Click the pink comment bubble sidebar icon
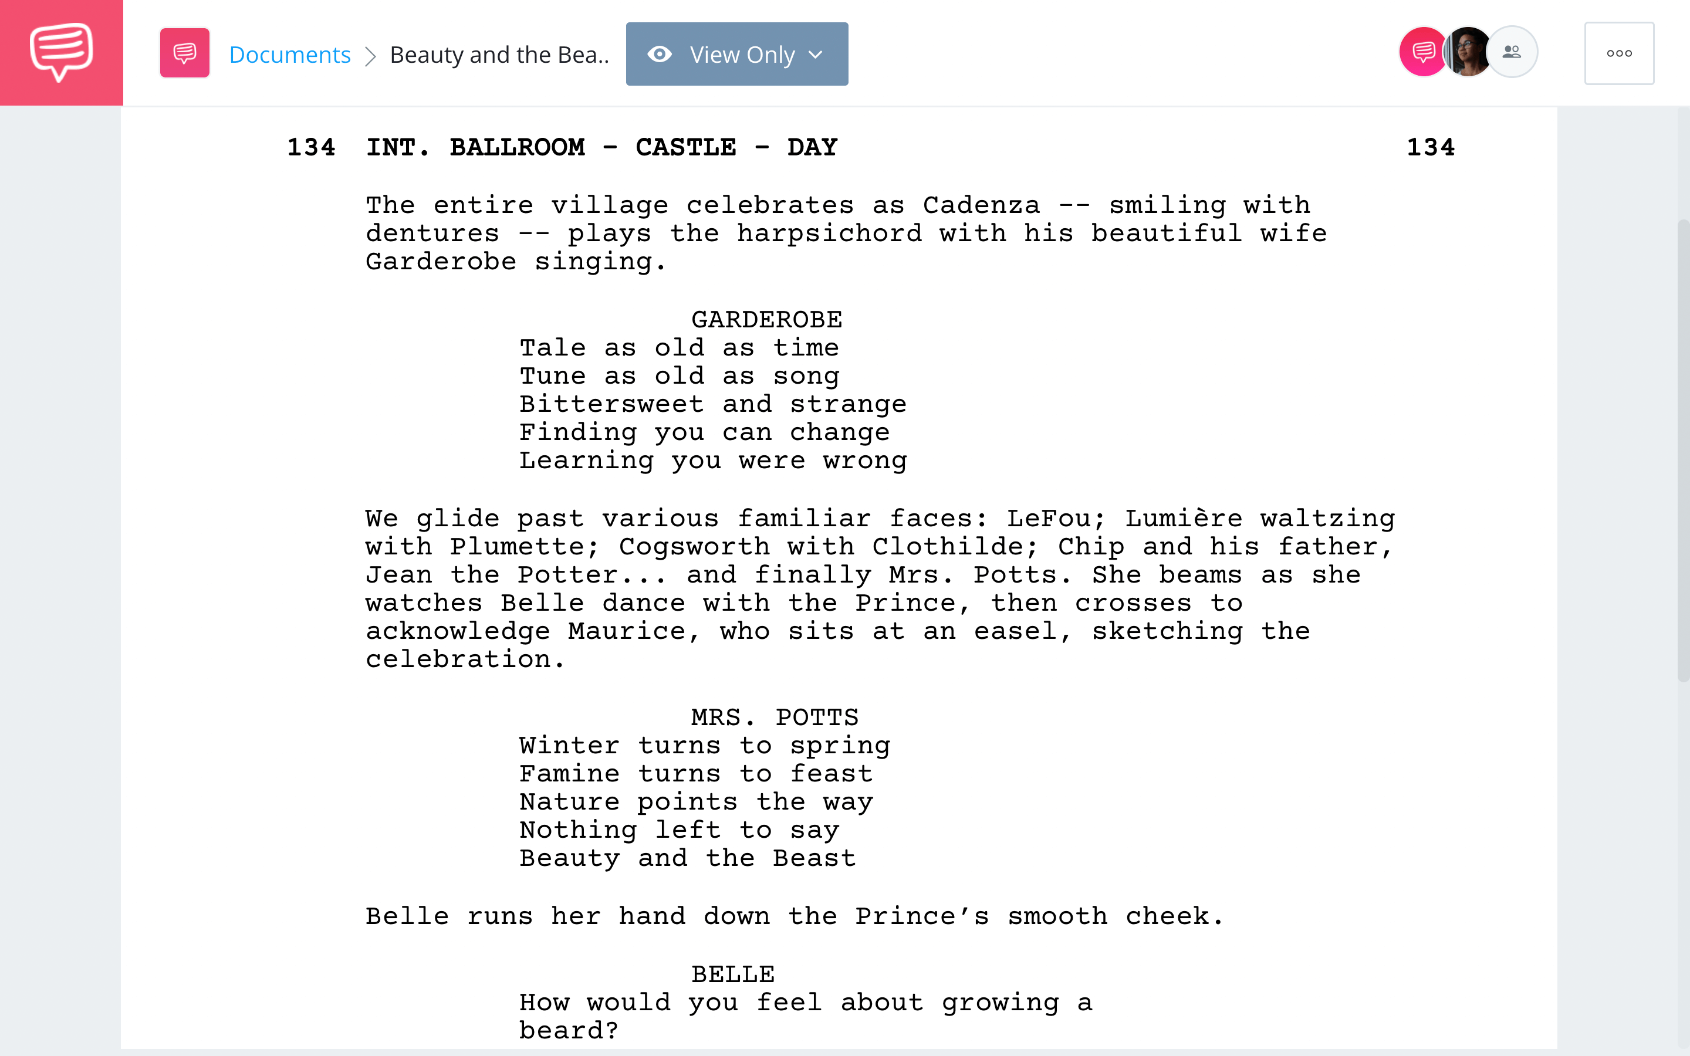Screen dimensions: 1690x1056 coord(60,52)
